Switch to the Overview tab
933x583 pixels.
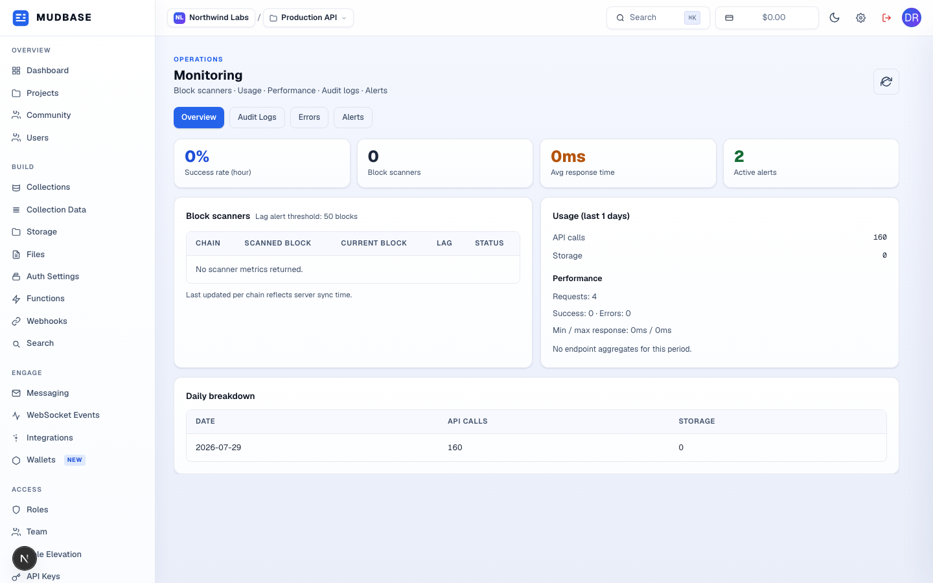tap(199, 117)
